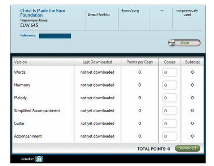Click the knob on the close button
The height and width of the screenshot is (166, 214).
tap(172, 43)
